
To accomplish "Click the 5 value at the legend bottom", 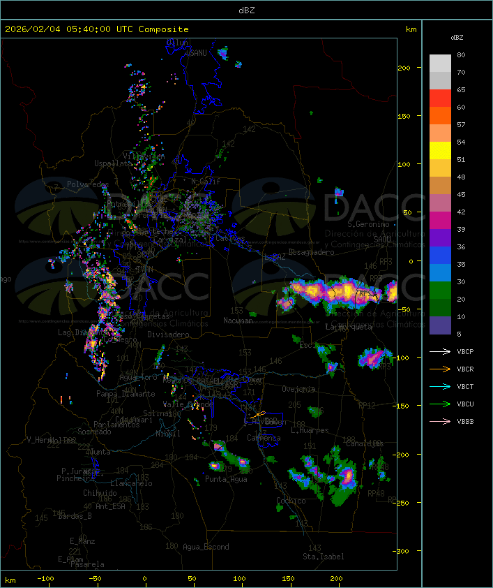I will pyautogui.click(x=459, y=334).
